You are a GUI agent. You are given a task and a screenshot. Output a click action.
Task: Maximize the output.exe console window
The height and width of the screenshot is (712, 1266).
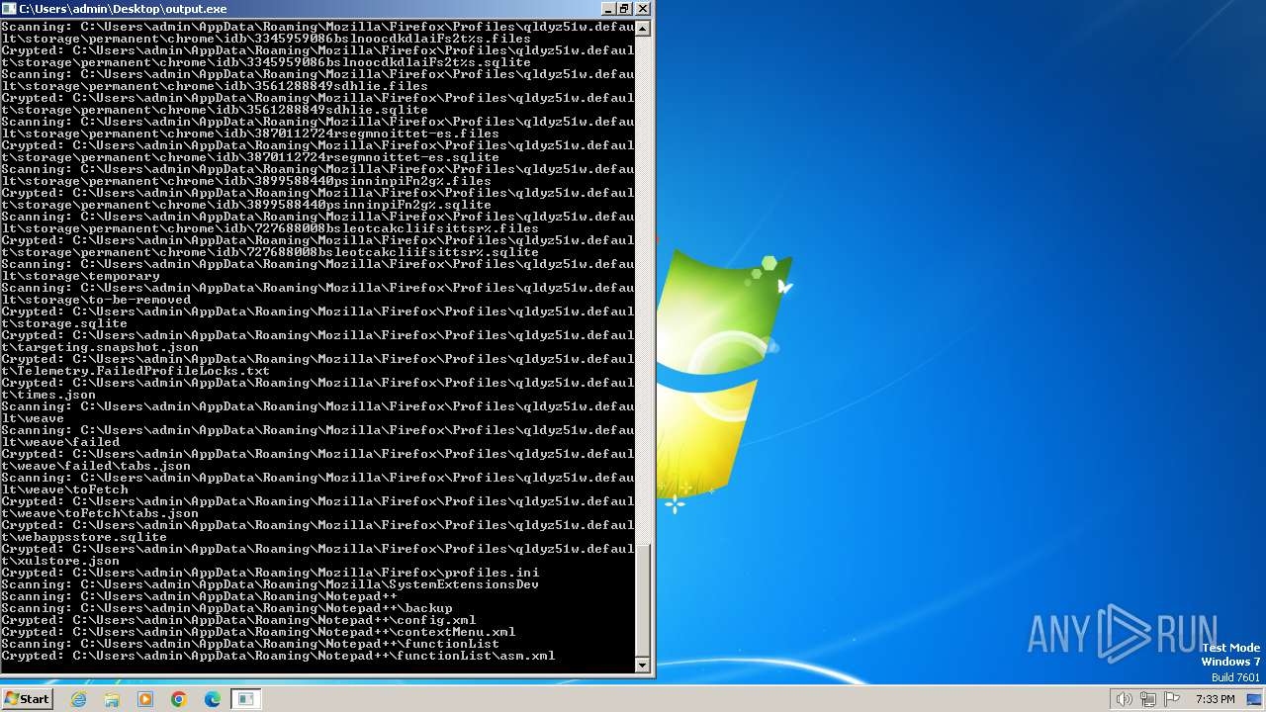click(624, 8)
